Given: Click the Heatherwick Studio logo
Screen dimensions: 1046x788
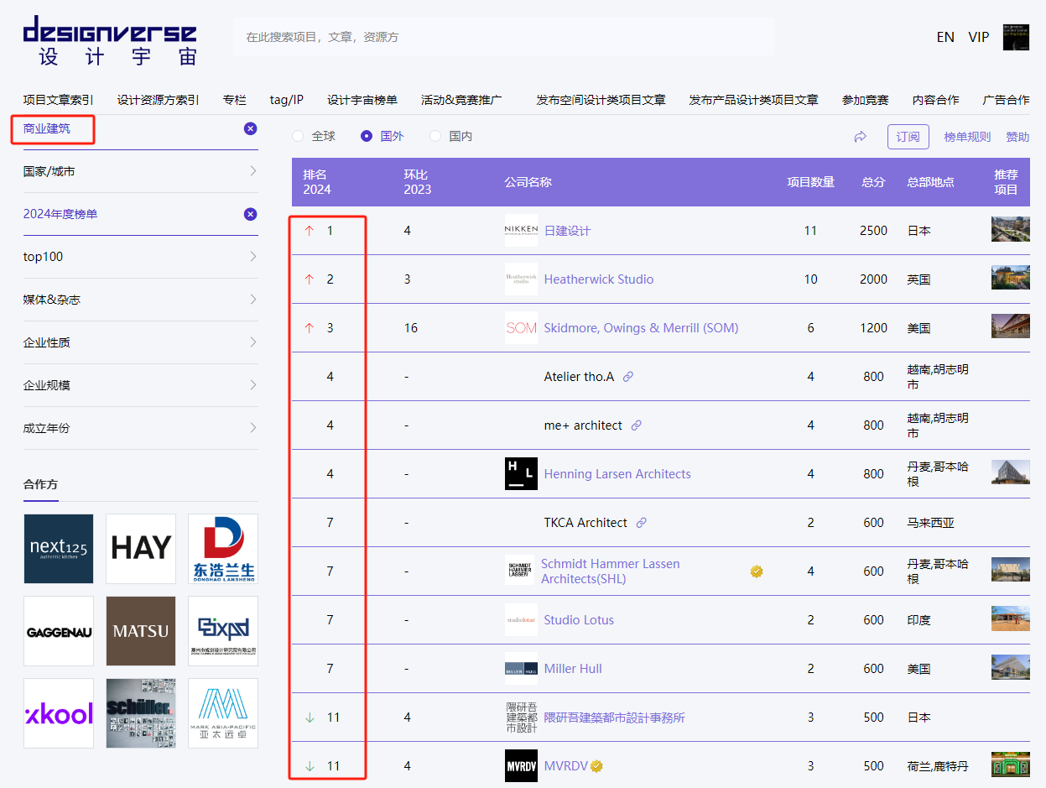Looking at the screenshot, I should point(521,279).
